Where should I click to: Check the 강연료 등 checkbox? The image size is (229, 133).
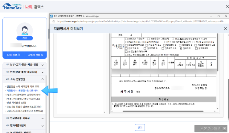pos(145,48)
